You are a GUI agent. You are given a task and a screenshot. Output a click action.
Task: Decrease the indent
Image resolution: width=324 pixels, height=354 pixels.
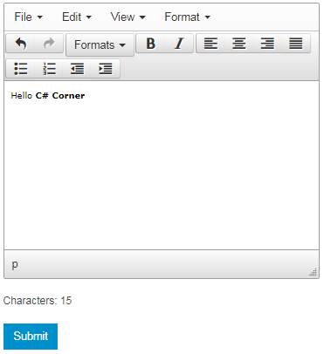[x=77, y=69]
